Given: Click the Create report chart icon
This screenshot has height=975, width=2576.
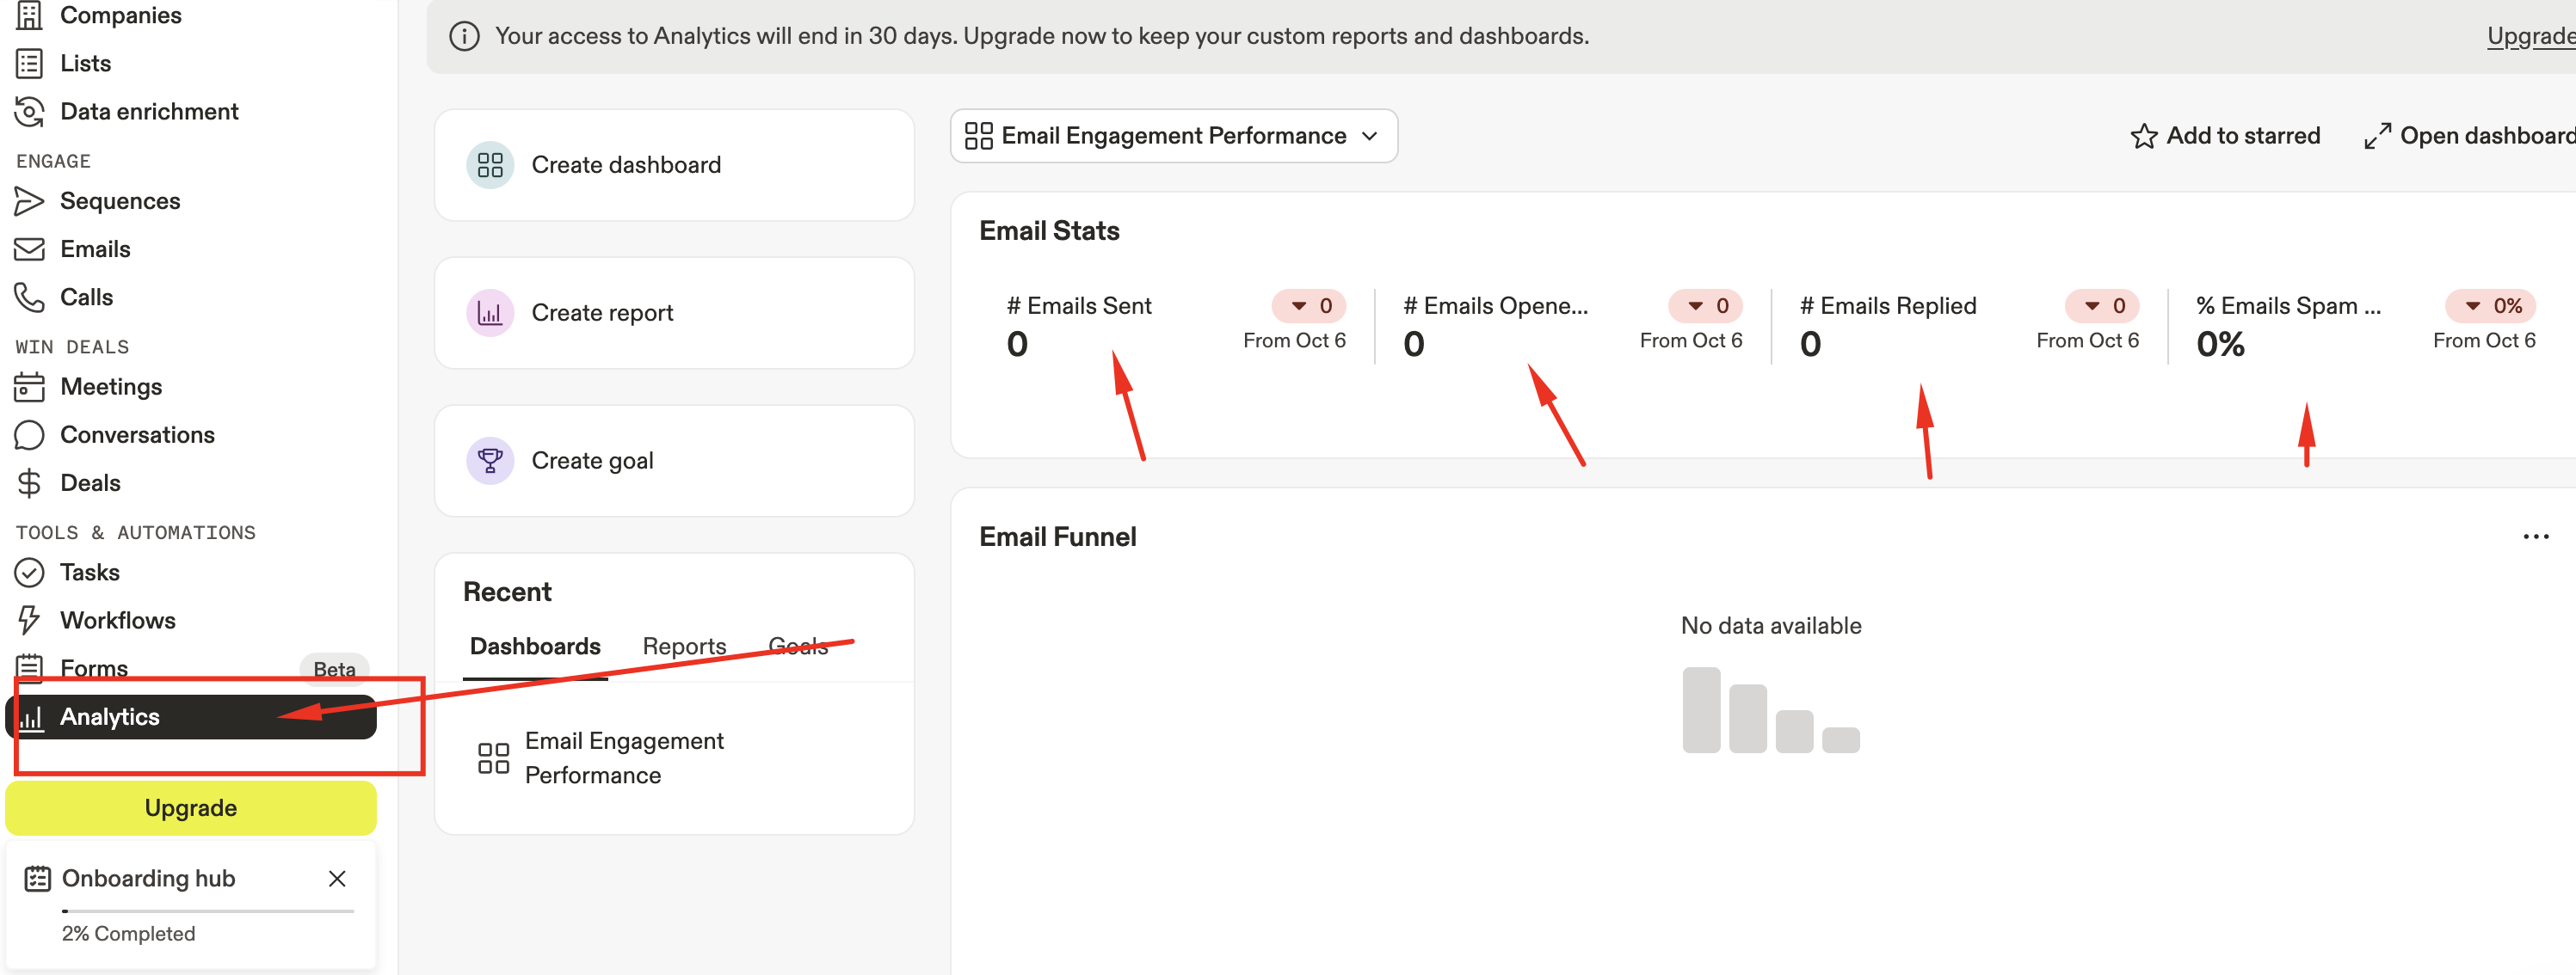Looking at the screenshot, I should [490, 313].
